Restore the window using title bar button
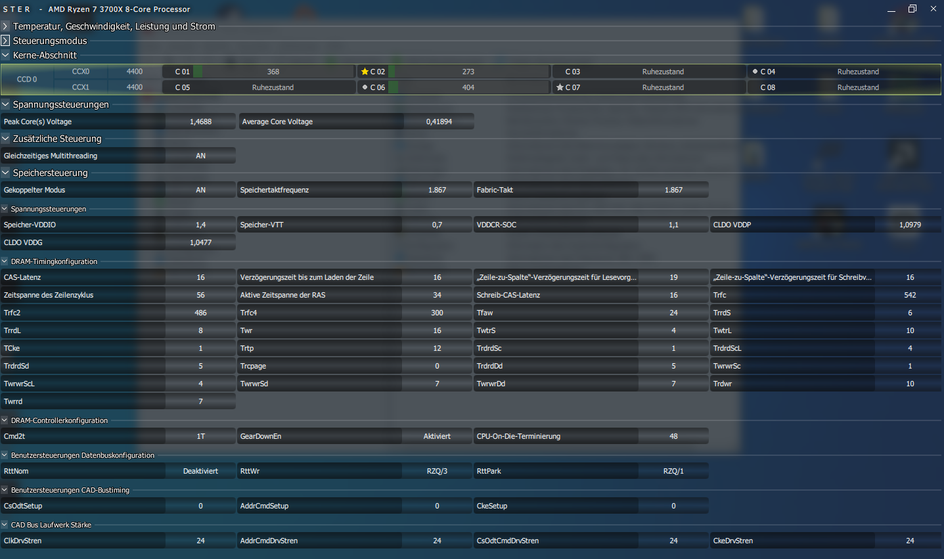This screenshot has height=559, width=944. [912, 9]
